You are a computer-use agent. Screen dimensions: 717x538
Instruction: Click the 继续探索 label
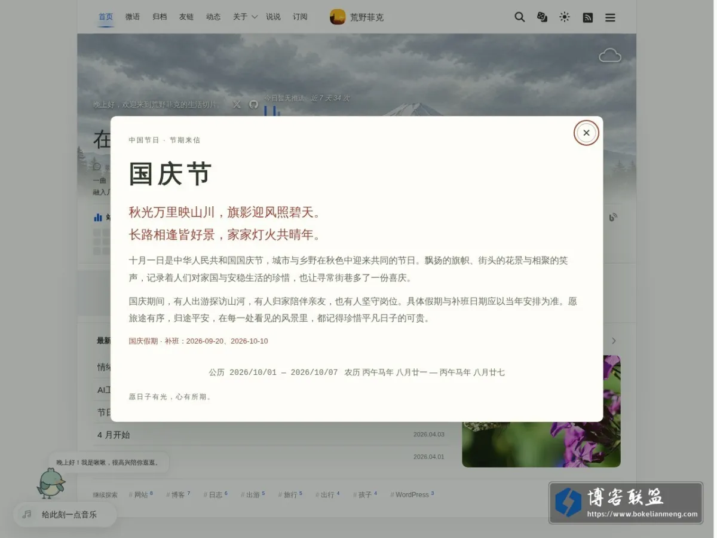coord(105,495)
